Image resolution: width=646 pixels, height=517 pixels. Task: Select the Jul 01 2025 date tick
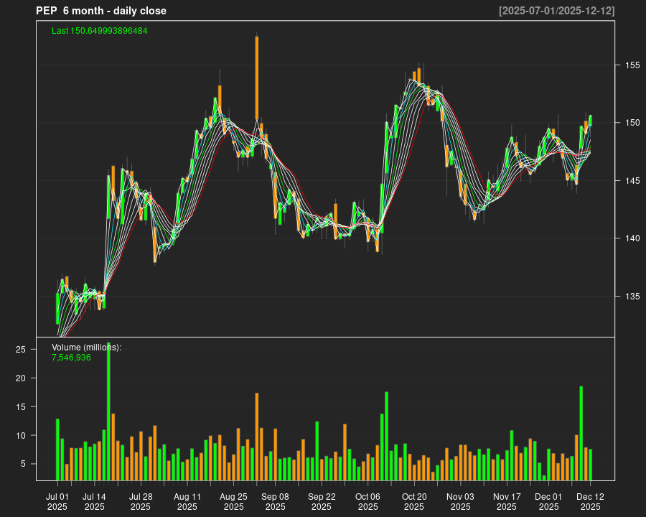click(x=57, y=501)
